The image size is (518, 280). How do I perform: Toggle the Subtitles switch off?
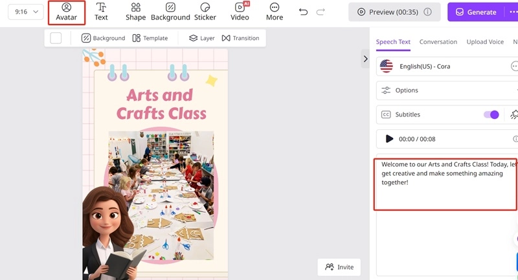pos(491,114)
